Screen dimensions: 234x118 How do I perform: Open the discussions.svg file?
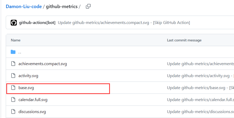click(32, 112)
